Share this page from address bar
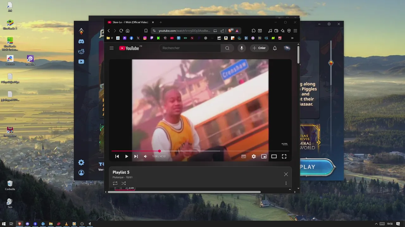 tap(222, 31)
